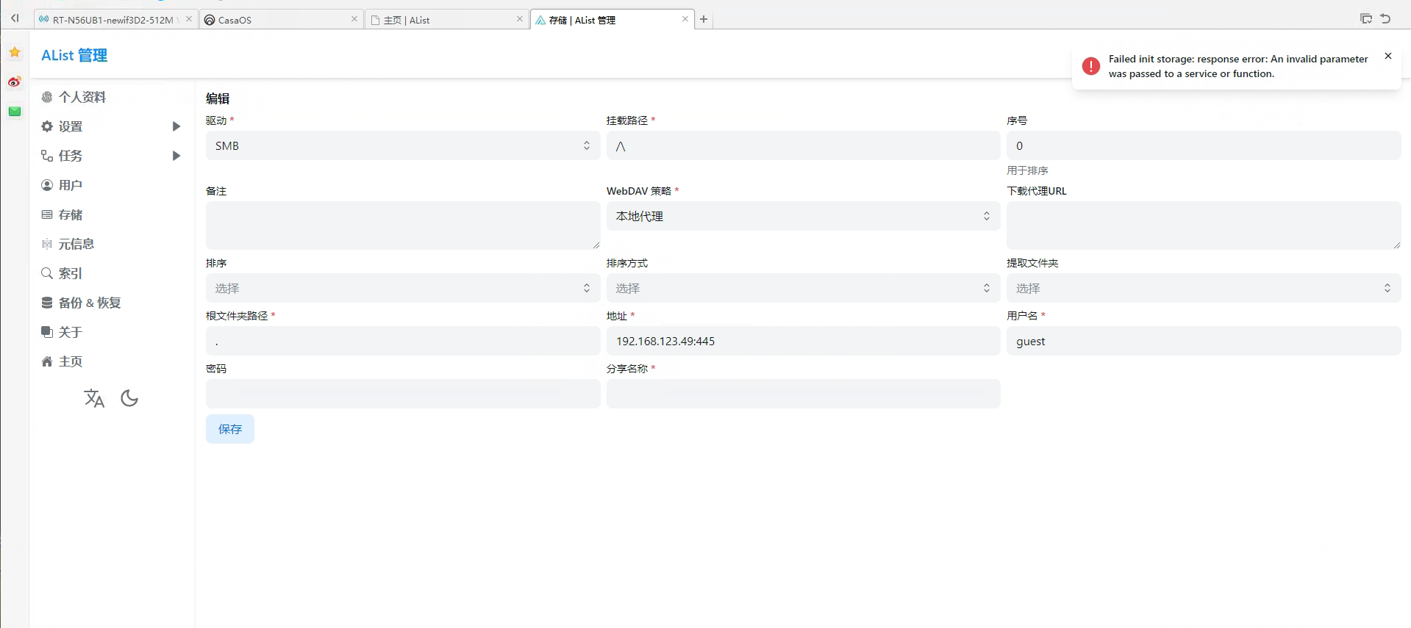Open the WebDAV 策略 本地代理 dropdown
Screen dimensions: 1411x628
tap(803, 216)
